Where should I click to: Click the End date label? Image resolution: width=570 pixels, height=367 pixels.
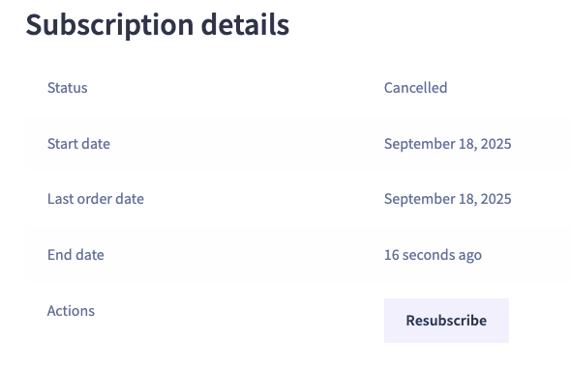tap(75, 255)
